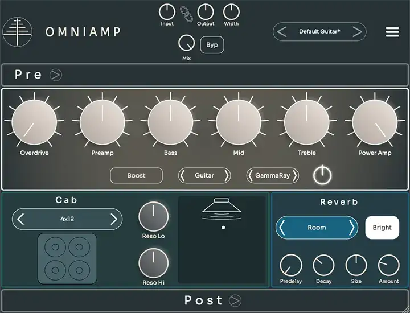410x313 pixels.
Task: Select the next cab after 4x12
Action: pyautogui.click(x=114, y=219)
